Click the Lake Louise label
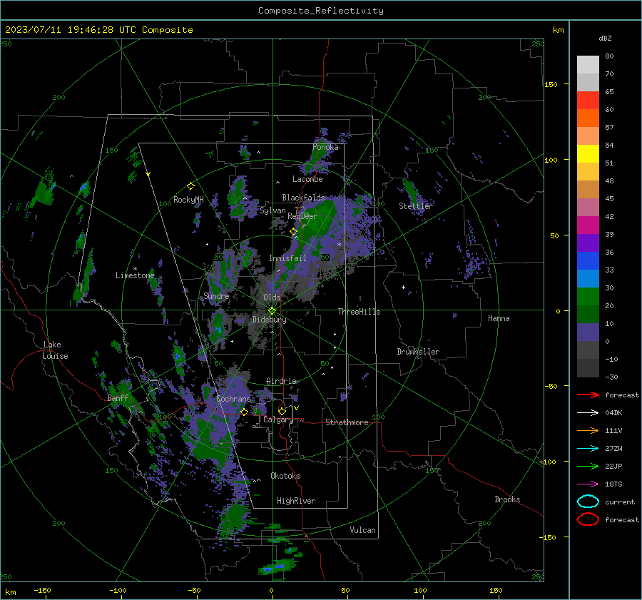This screenshot has height=600, width=642. click(55, 350)
